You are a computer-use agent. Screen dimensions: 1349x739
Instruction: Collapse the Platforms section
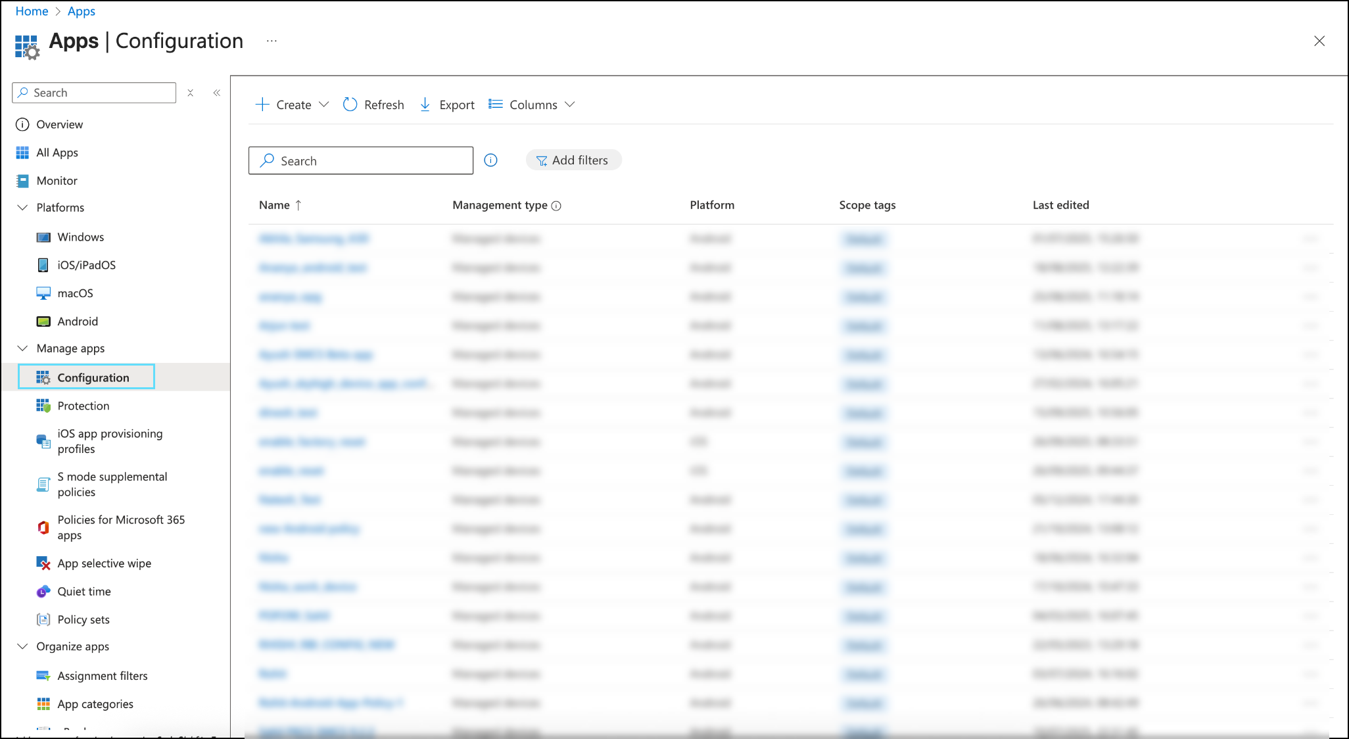point(22,208)
